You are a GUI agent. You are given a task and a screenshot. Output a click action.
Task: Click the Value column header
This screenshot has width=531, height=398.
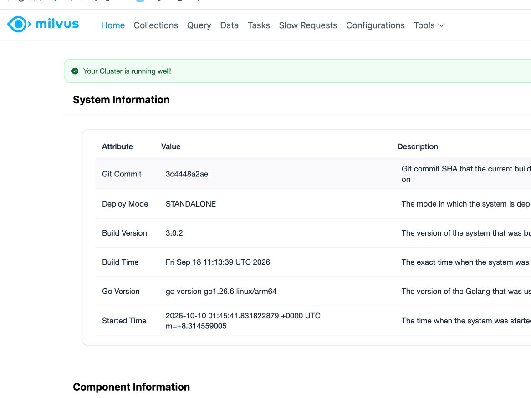tap(171, 146)
